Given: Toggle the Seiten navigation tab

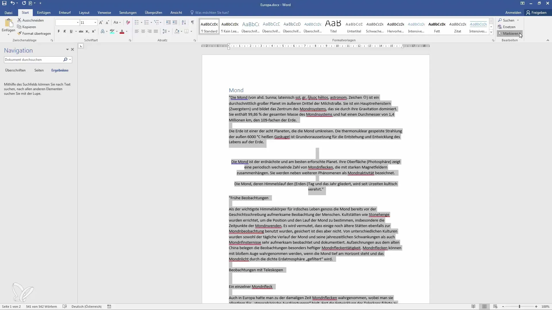Looking at the screenshot, I should click(39, 70).
